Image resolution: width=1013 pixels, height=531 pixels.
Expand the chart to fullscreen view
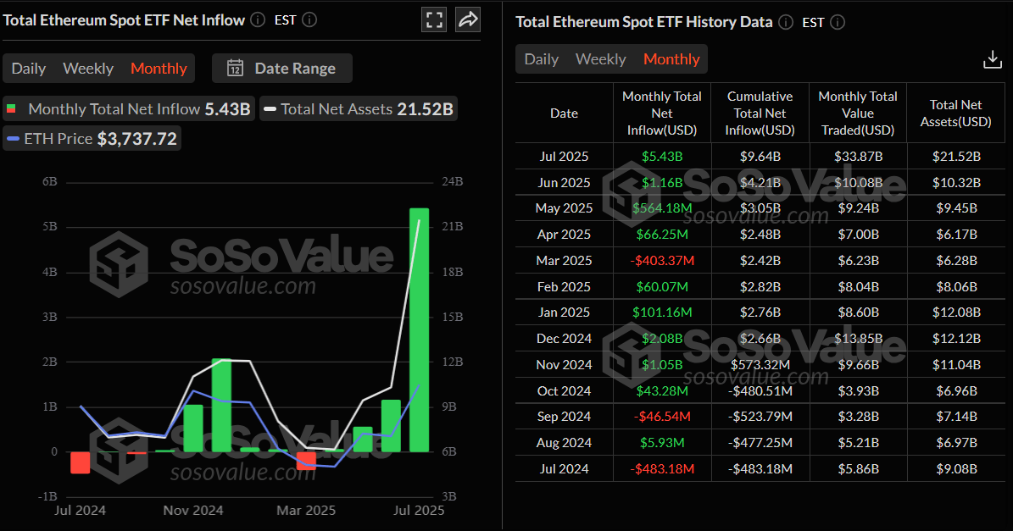tap(433, 19)
